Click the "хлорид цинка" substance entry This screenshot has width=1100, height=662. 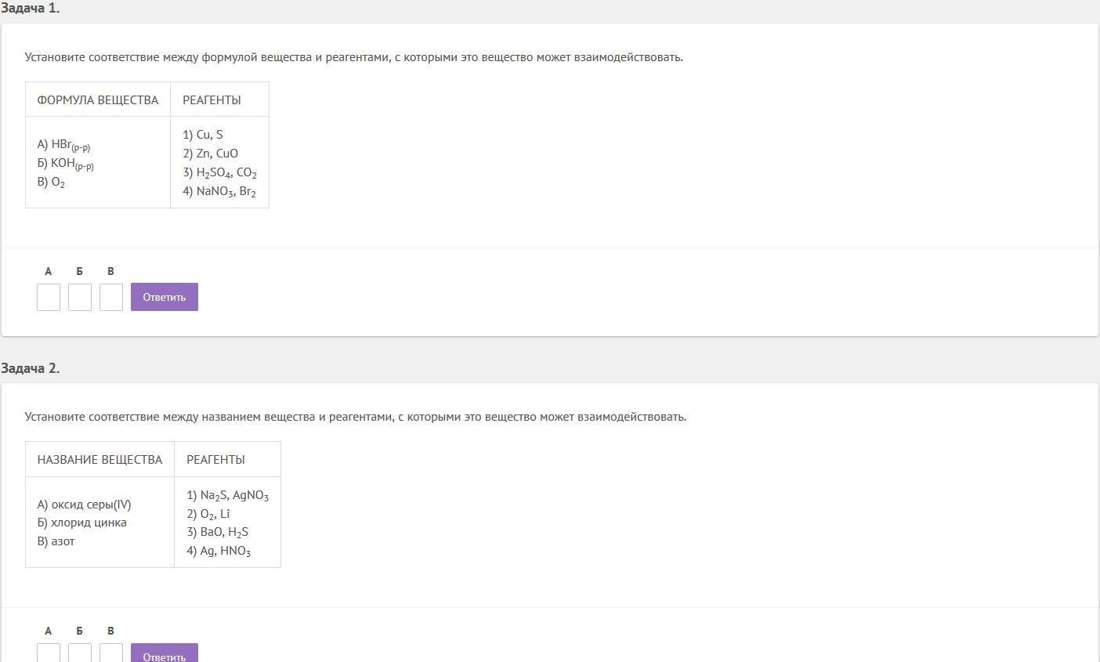[x=81, y=523]
